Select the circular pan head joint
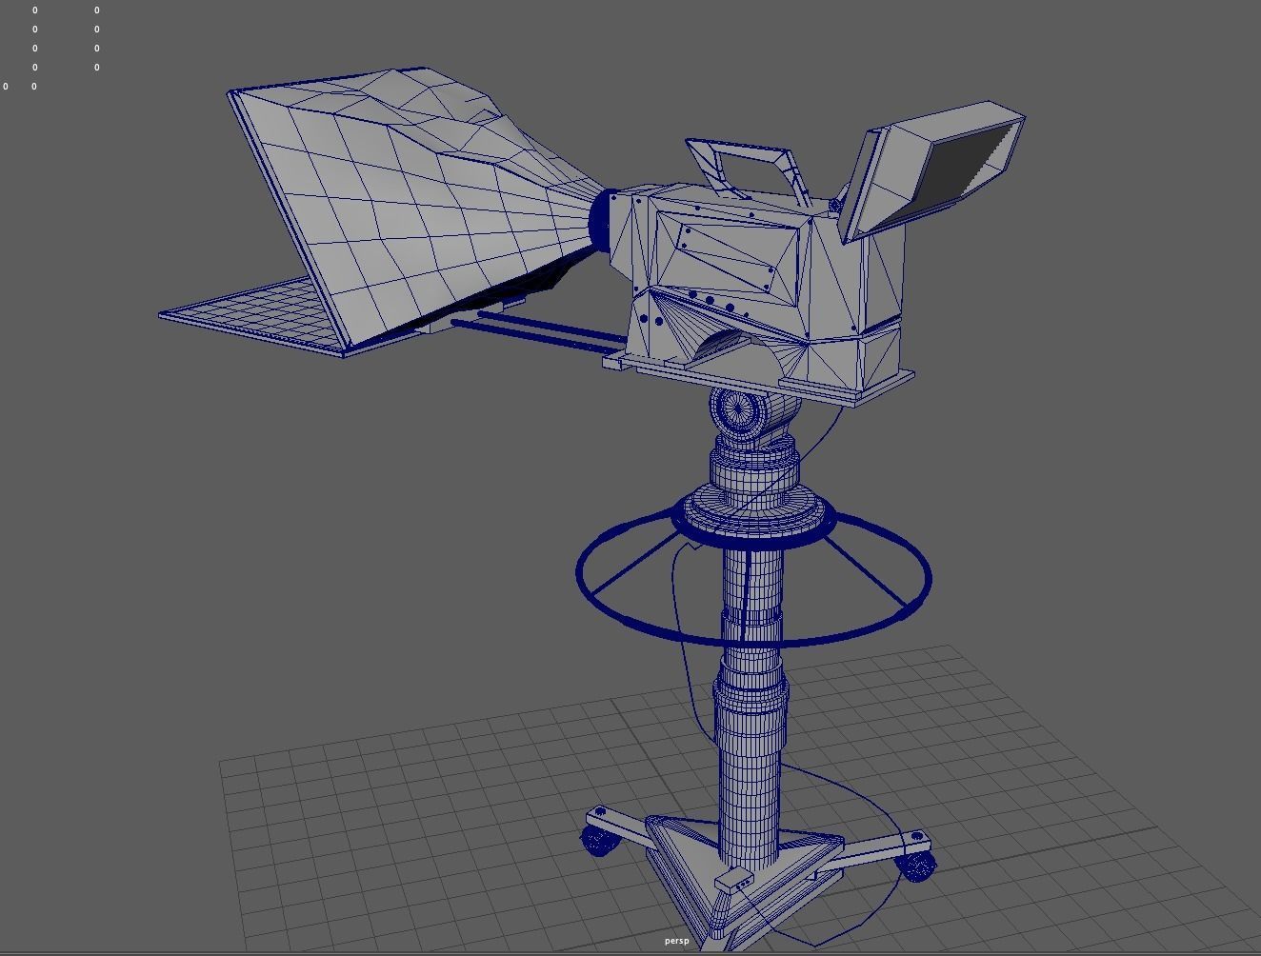Viewport: 1261px width, 956px height. pos(738,409)
